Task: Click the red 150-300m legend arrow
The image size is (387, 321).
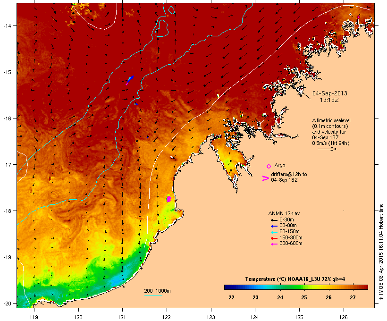Action: pos(274,238)
